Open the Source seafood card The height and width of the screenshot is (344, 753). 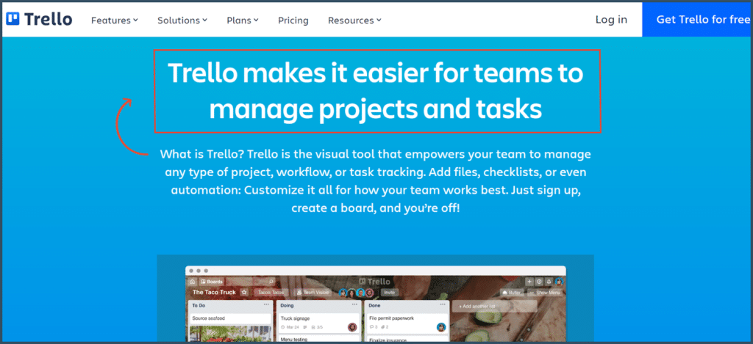tap(230, 318)
